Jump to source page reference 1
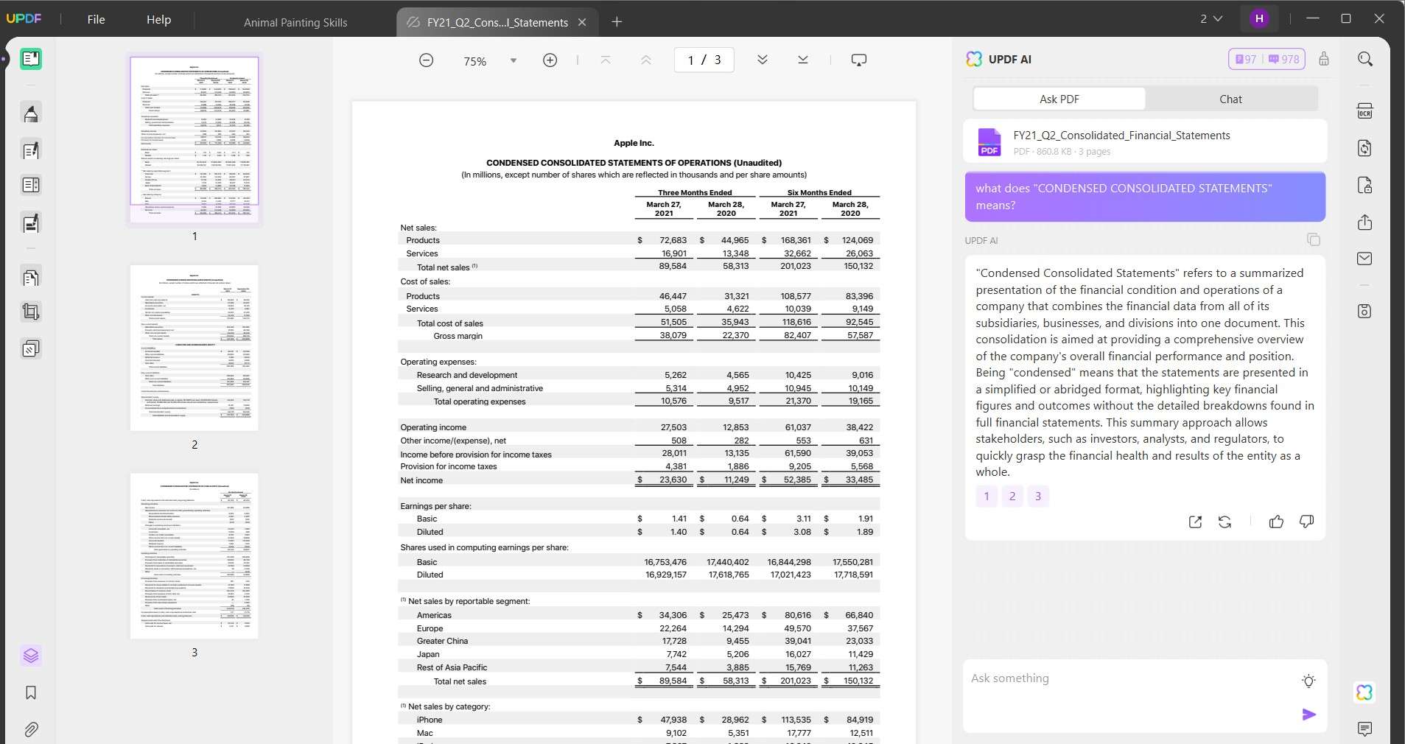The image size is (1405, 744). tap(987, 496)
